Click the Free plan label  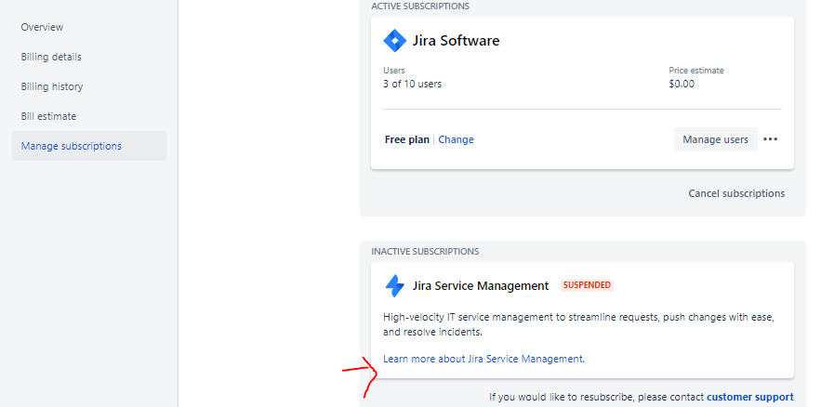[x=407, y=139]
